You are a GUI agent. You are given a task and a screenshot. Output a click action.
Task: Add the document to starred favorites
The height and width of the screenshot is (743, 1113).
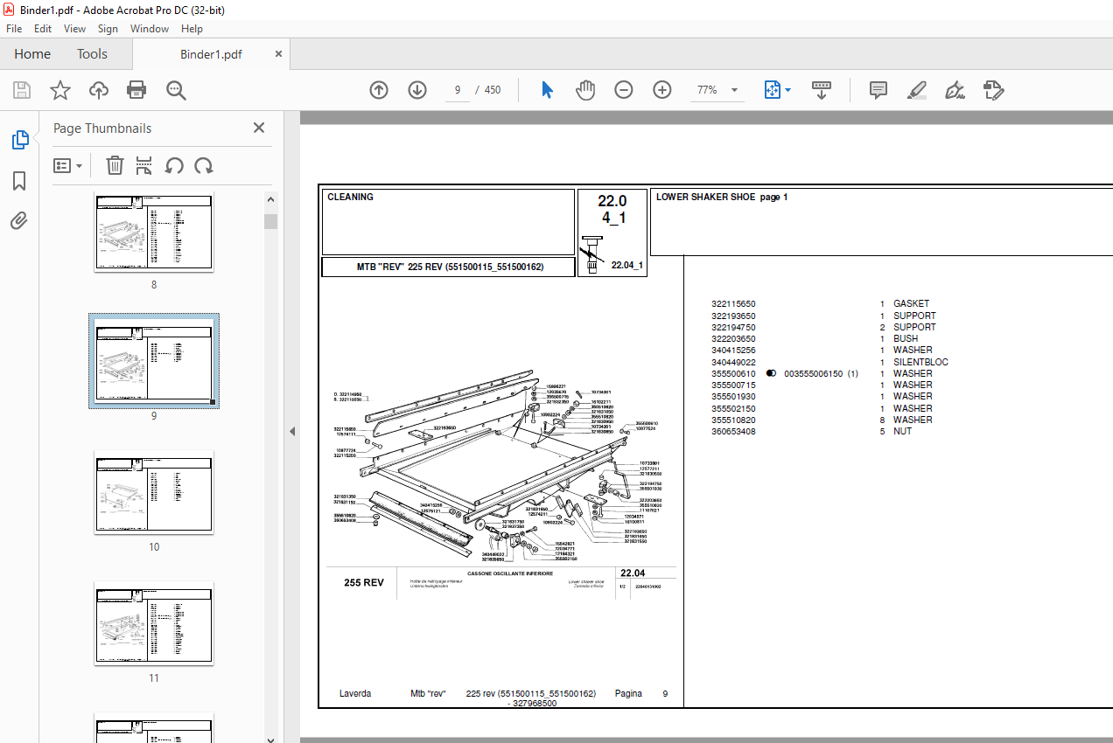[x=59, y=90]
